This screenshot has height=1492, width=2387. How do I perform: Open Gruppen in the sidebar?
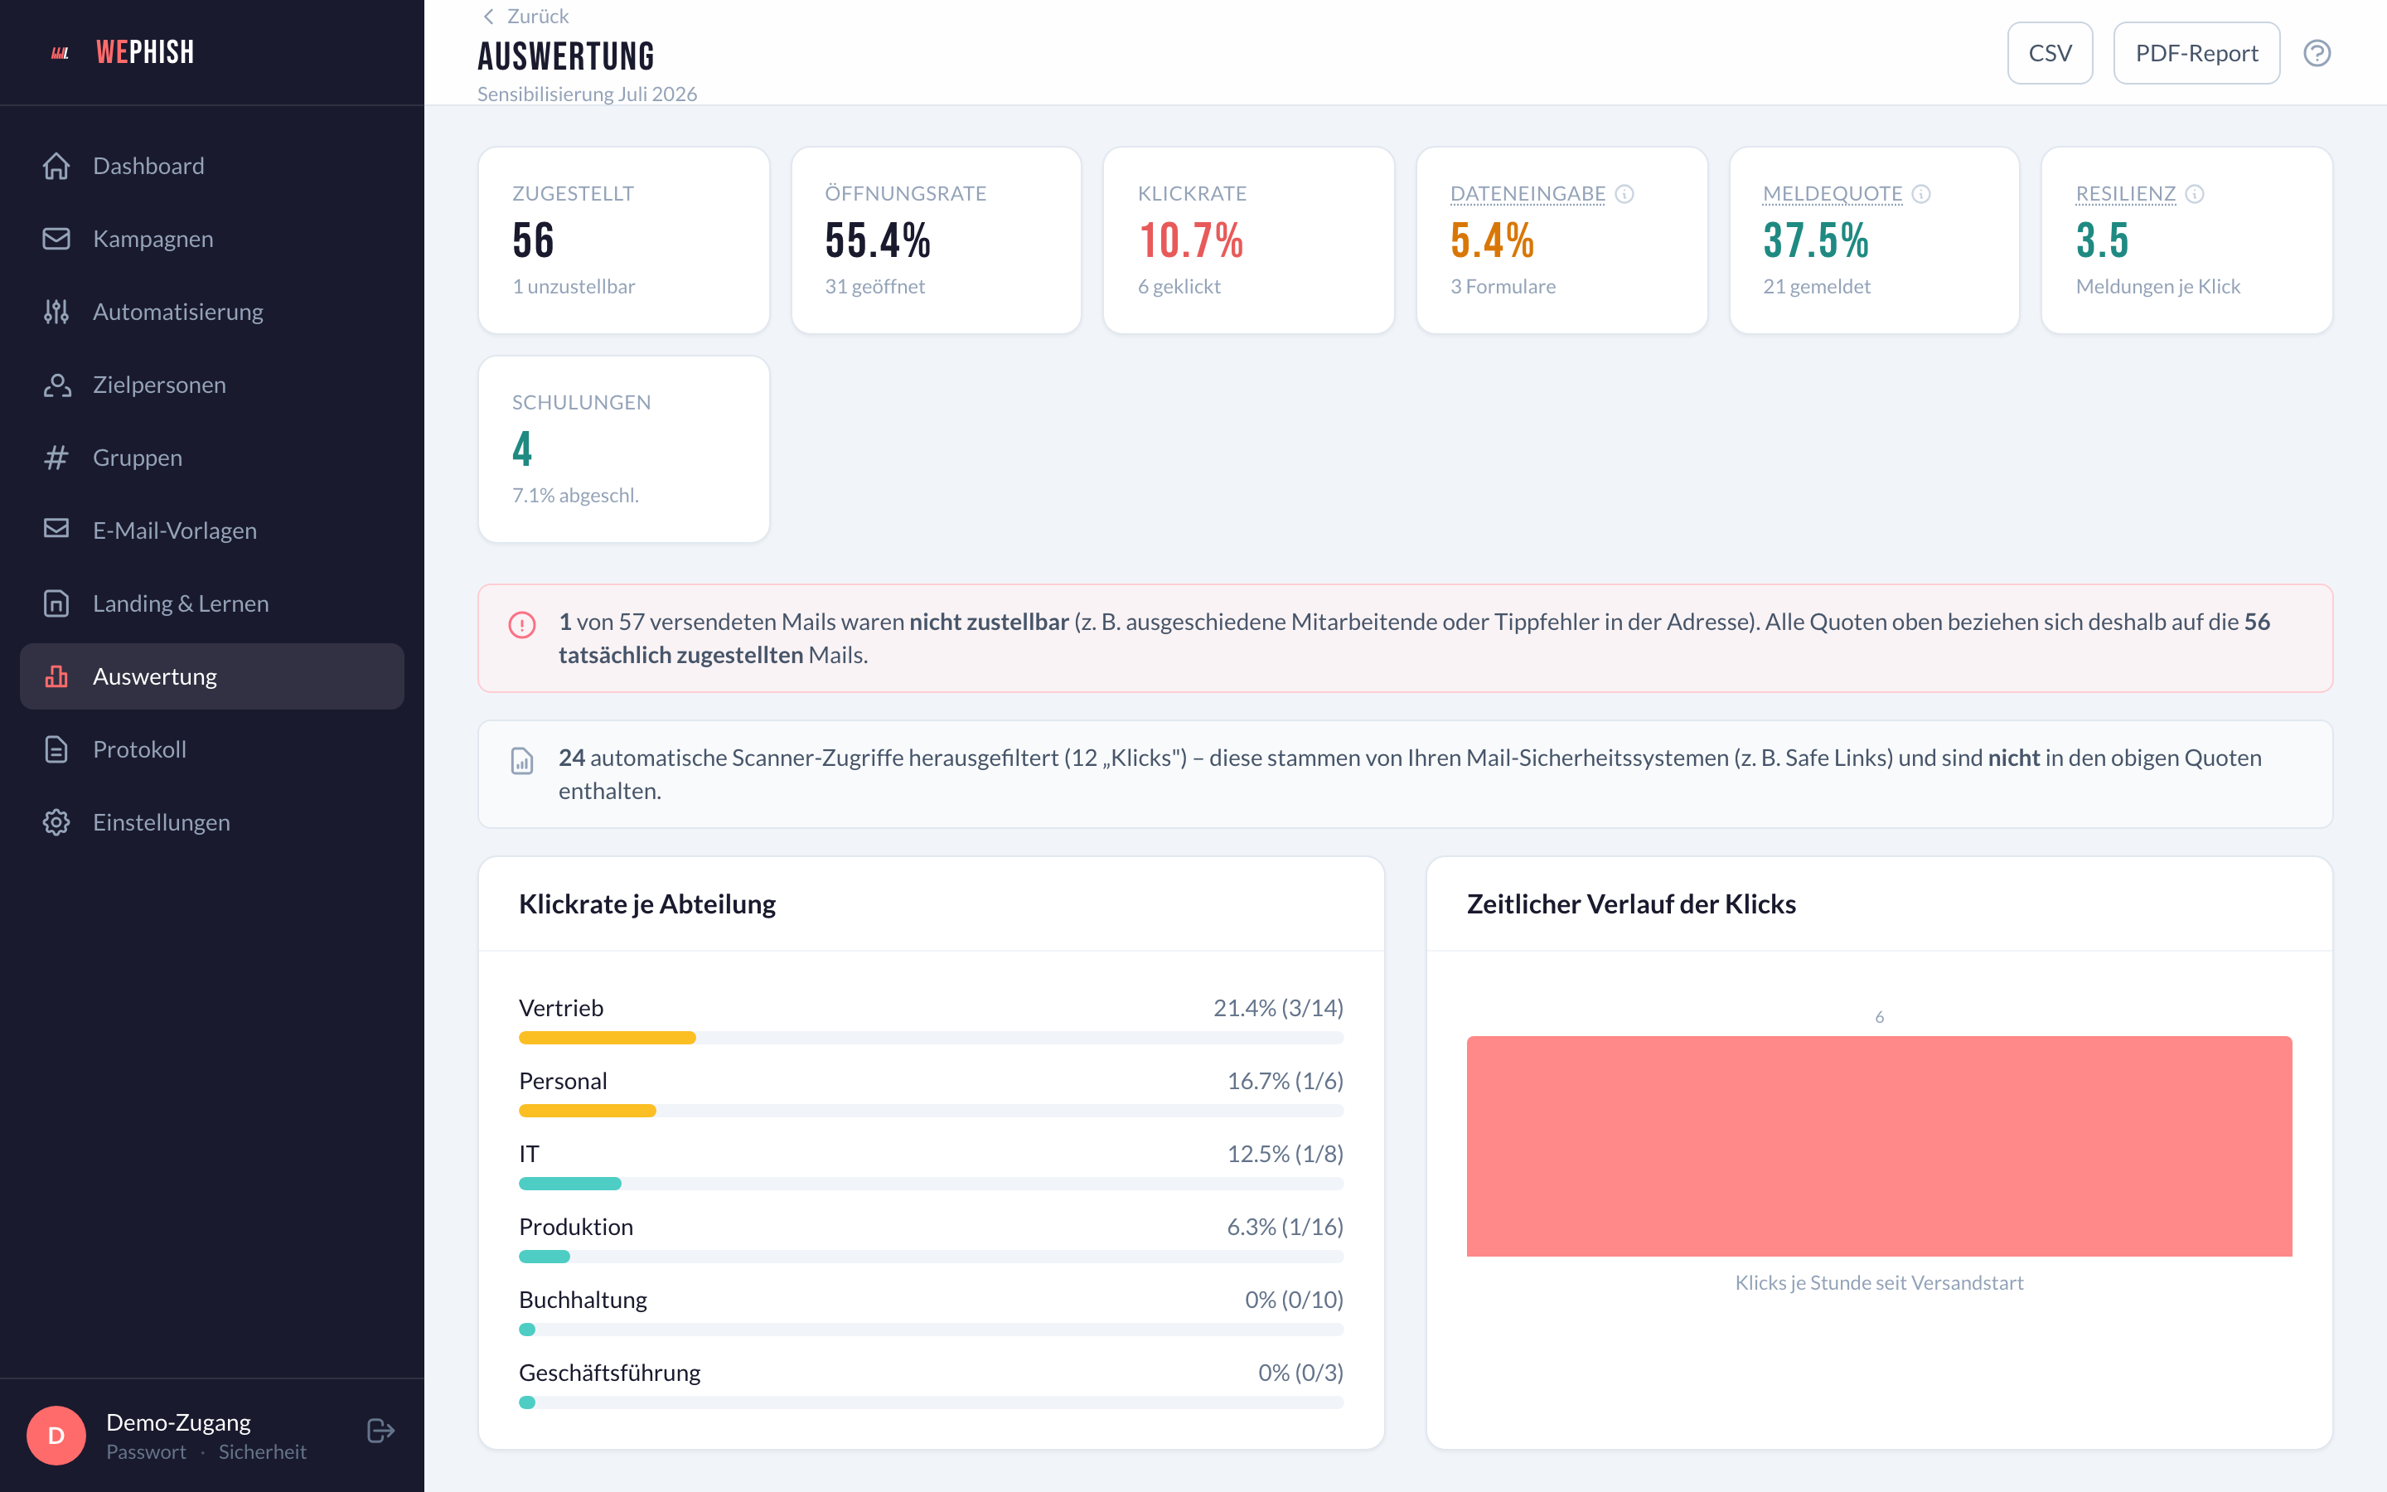pyautogui.click(x=212, y=458)
